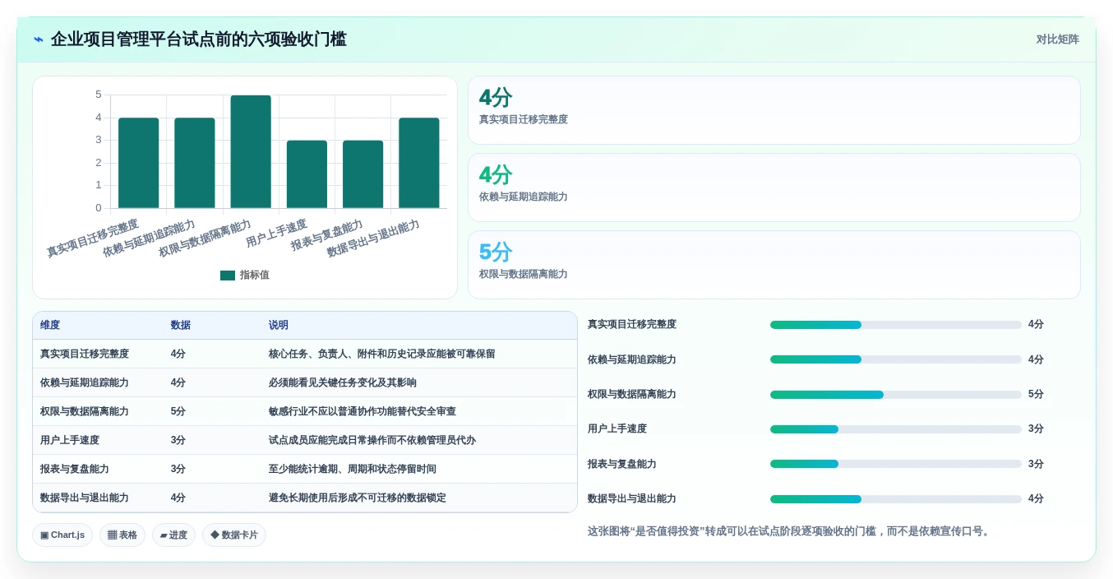This screenshot has width=1113, height=579.
Task: Open the 4分 依赖与延期追踪能力 data card
Action: point(774,188)
